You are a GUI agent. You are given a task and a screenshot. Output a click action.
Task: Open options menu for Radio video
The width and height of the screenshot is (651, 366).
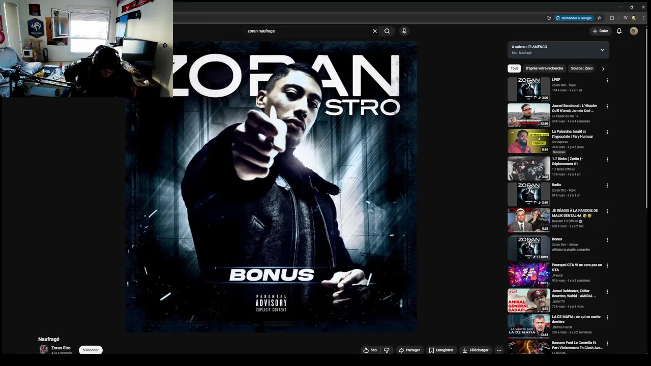(x=607, y=186)
